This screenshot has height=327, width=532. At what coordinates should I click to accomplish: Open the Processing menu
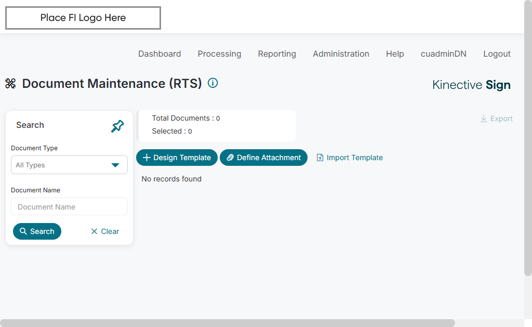tap(219, 54)
